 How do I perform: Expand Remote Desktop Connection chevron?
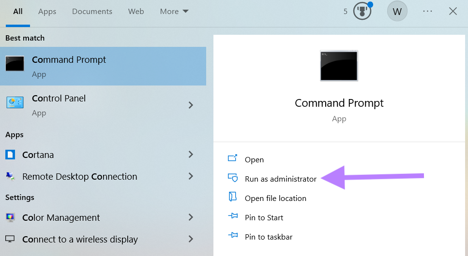191,176
